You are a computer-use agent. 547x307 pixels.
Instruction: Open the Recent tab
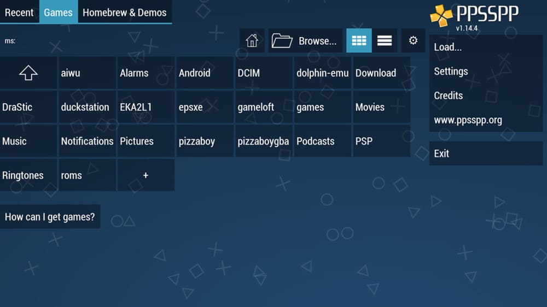(19, 12)
